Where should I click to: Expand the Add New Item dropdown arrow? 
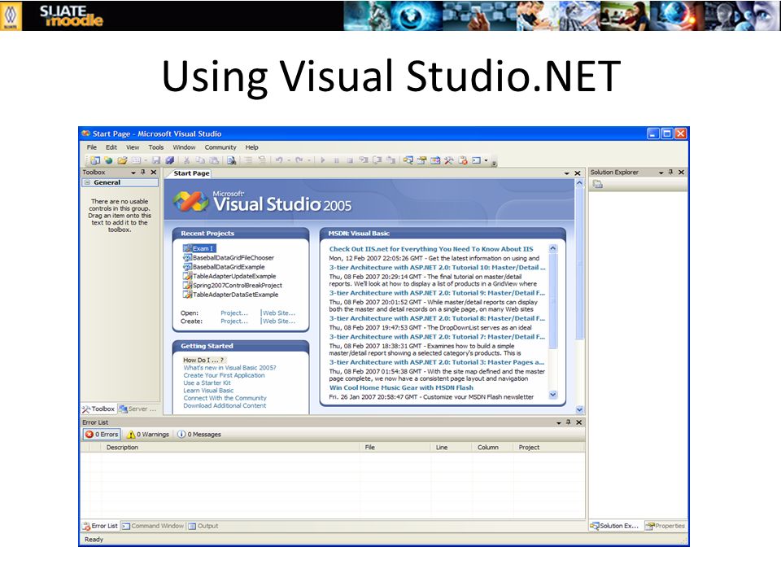(x=146, y=160)
